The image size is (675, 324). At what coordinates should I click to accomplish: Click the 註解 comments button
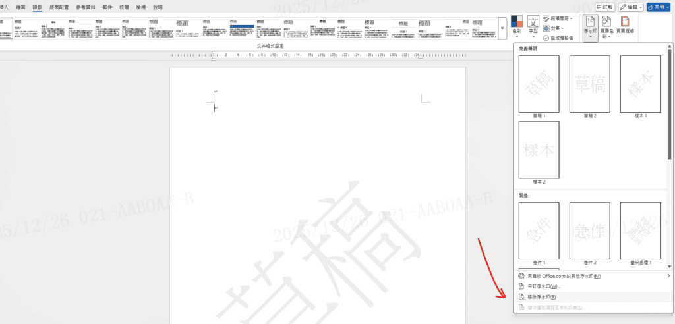604,7
